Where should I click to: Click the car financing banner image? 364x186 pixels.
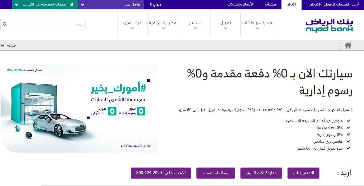coord(79,109)
